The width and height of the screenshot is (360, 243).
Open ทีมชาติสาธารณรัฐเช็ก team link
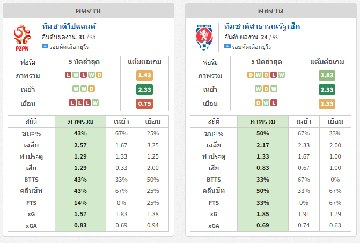[x=262, y=27]
